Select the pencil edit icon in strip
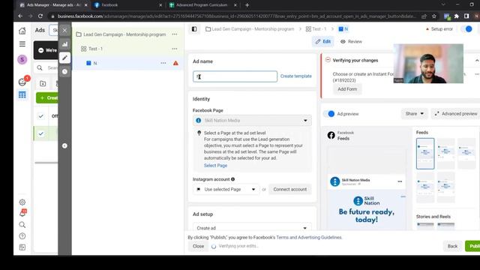This screenshot has height=270, width=480. click(x=64, y=58)
